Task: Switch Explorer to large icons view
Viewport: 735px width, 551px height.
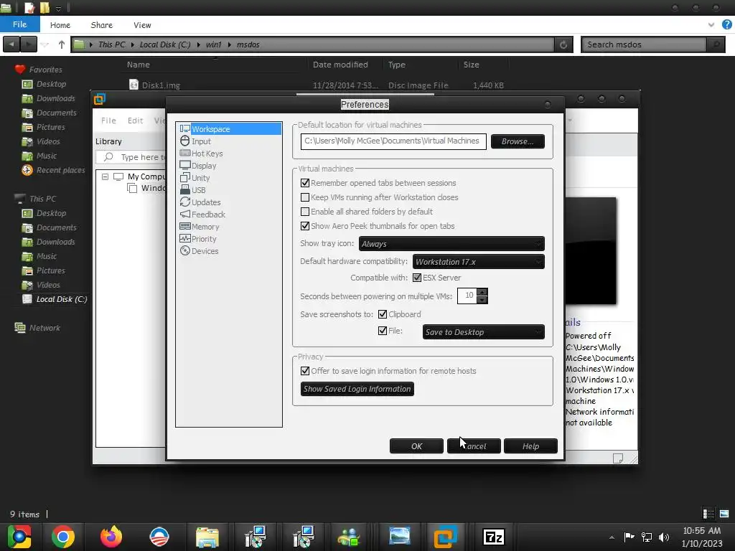Action: click(x=724, y=514)
